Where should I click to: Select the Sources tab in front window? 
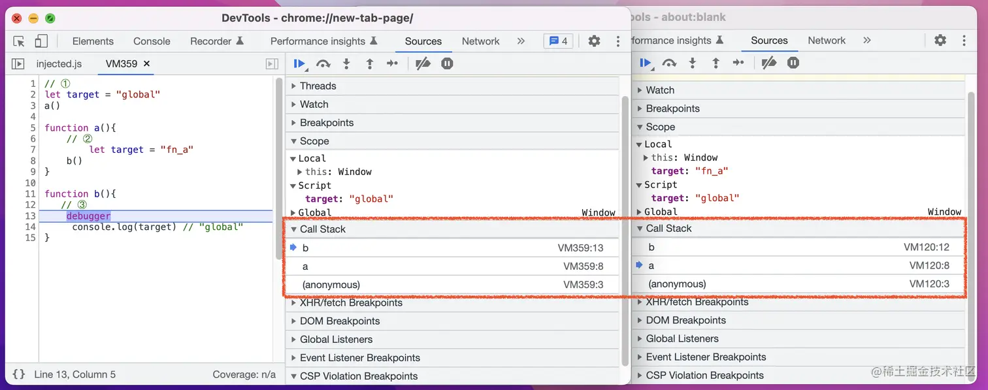(423, 41)
